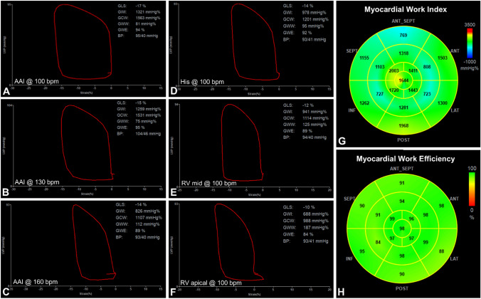Image resolution: width=481 pixels, height=299 pixels.
Task: Click the ANT_SEPT label above the Work Index bullseye
Action: (x=403, y=21)
